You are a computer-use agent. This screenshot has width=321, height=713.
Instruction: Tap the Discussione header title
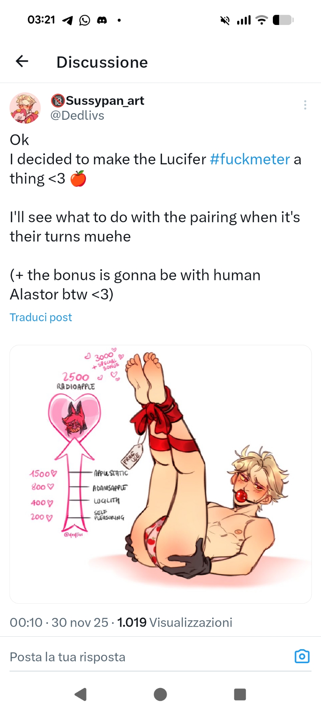tap(102, 62)
